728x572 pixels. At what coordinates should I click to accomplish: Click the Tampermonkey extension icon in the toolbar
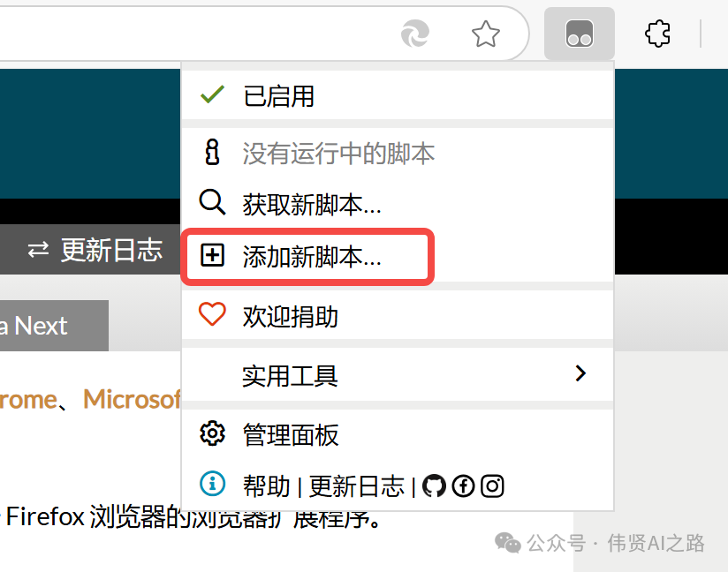579,34
